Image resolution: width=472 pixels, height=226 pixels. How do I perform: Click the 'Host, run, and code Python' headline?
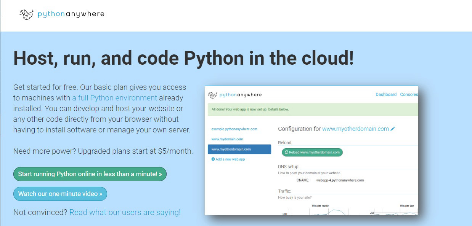pos(183,59)
